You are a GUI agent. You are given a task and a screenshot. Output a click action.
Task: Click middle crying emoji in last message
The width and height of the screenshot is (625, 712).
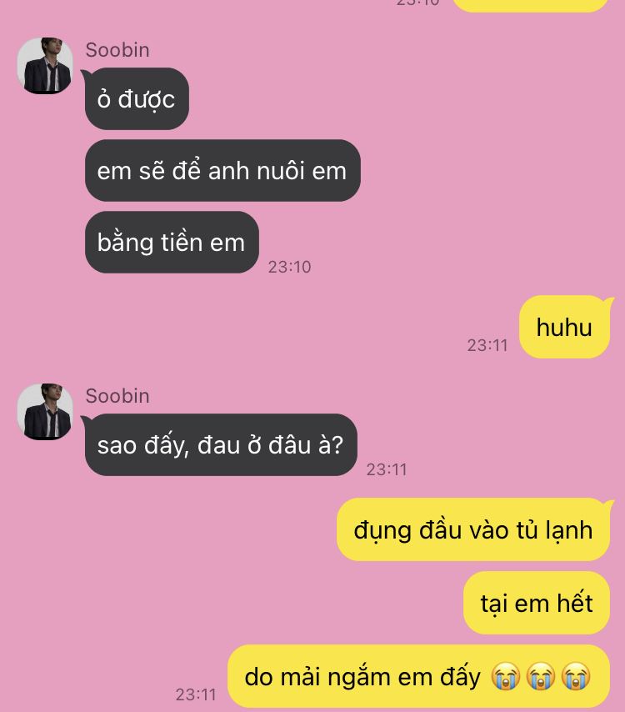541,677
